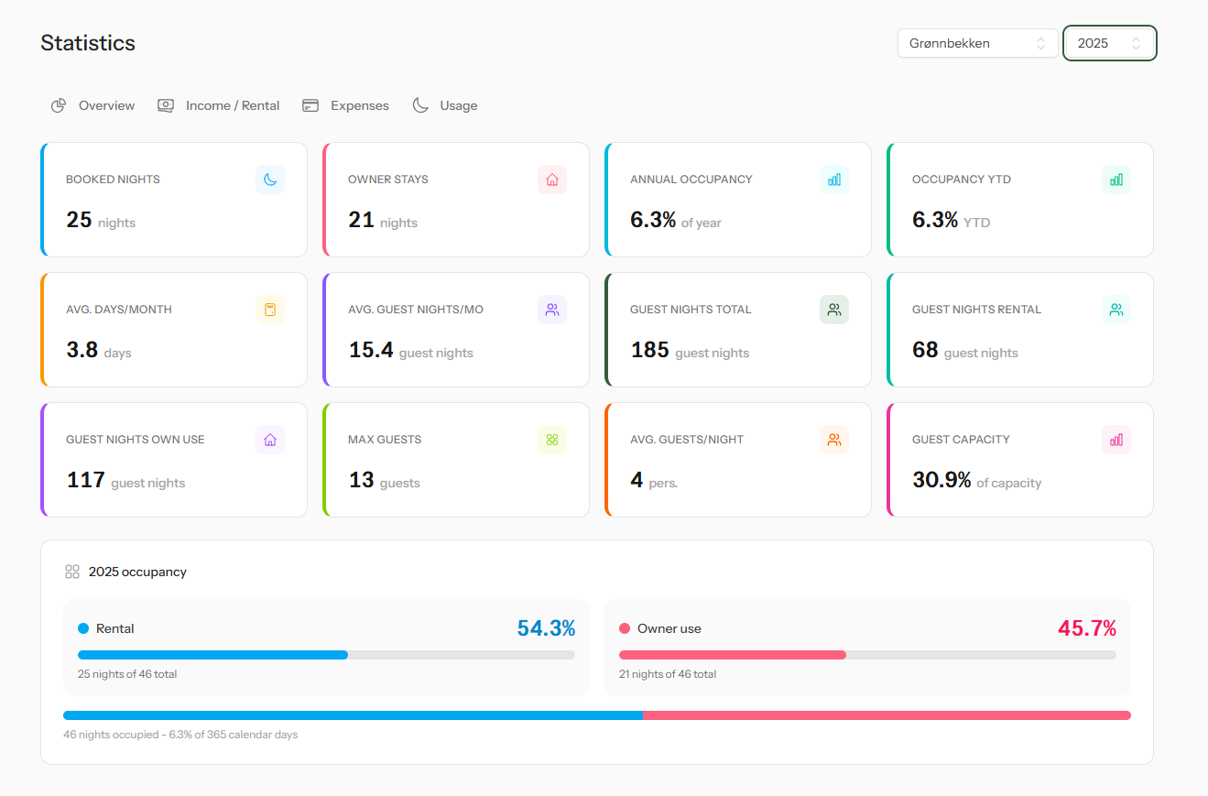Switch to the Usage tab
1208x796 pixels.
[445, 105]
